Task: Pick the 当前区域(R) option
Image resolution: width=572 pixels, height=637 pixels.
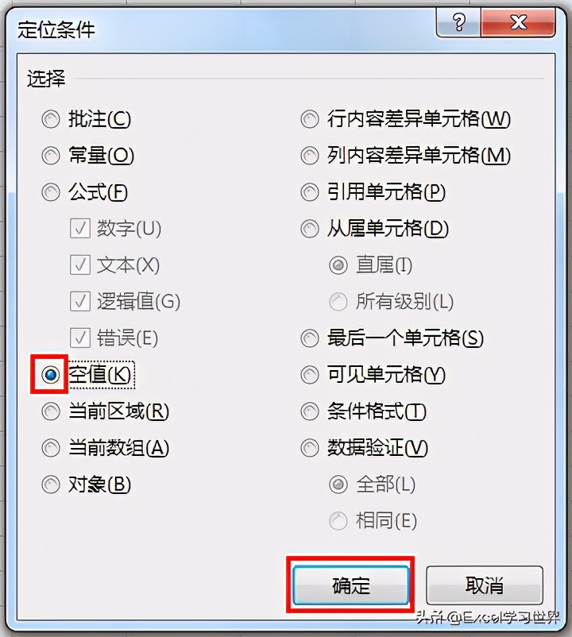Action: 51,411
